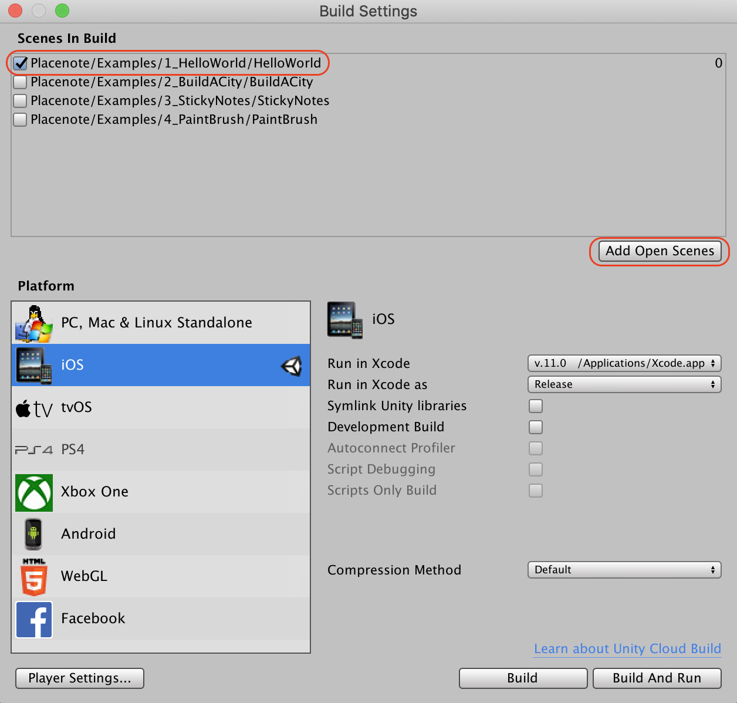Image resolution: width=737 pixels, height=703 pixels.
Task: Select the 4_PaintBrush/PaintBrush scene path
Action: 174,120
